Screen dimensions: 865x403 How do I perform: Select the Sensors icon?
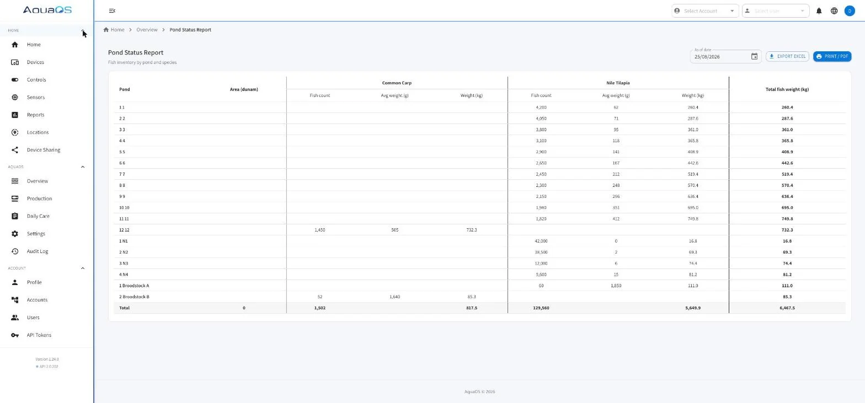[x=15, y=98]
